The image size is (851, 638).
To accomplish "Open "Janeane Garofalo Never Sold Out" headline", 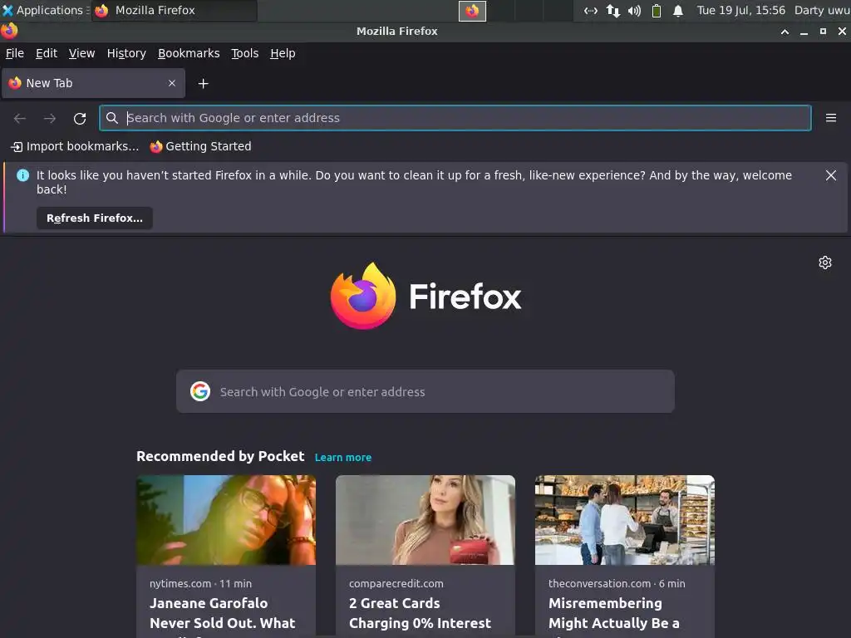I will point(223,614).
